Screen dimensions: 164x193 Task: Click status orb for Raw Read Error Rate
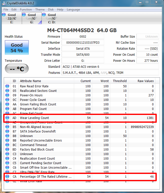[7, 86]
